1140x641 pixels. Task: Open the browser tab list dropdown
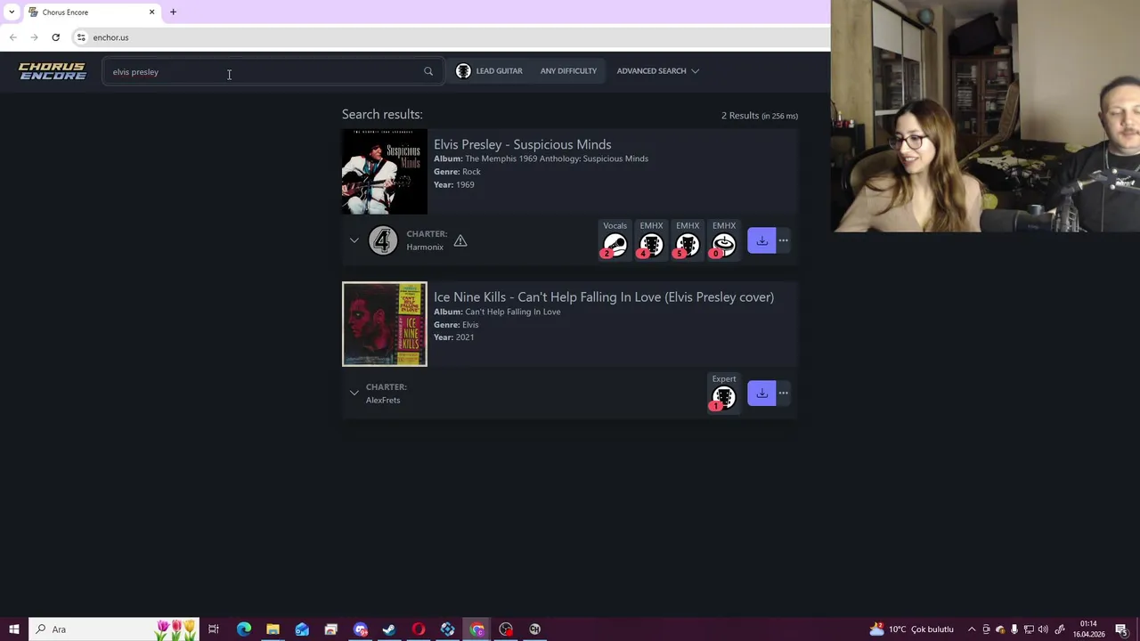pos(12,12)
